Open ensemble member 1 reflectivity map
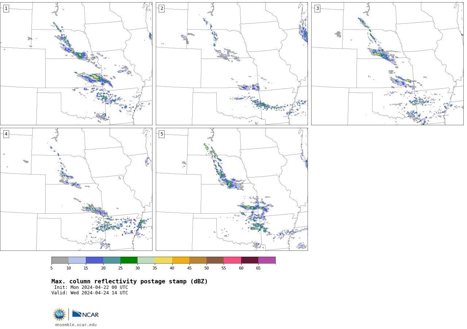This screenshot has width=467, height=329. point(76,64)
